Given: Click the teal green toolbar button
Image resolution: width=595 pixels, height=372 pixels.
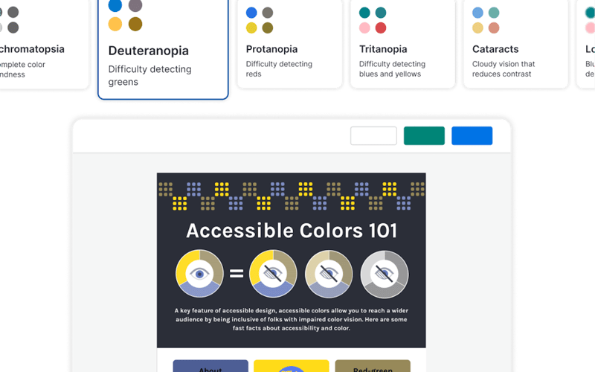Looking at the screenshot, I should [x=424, y=135].
